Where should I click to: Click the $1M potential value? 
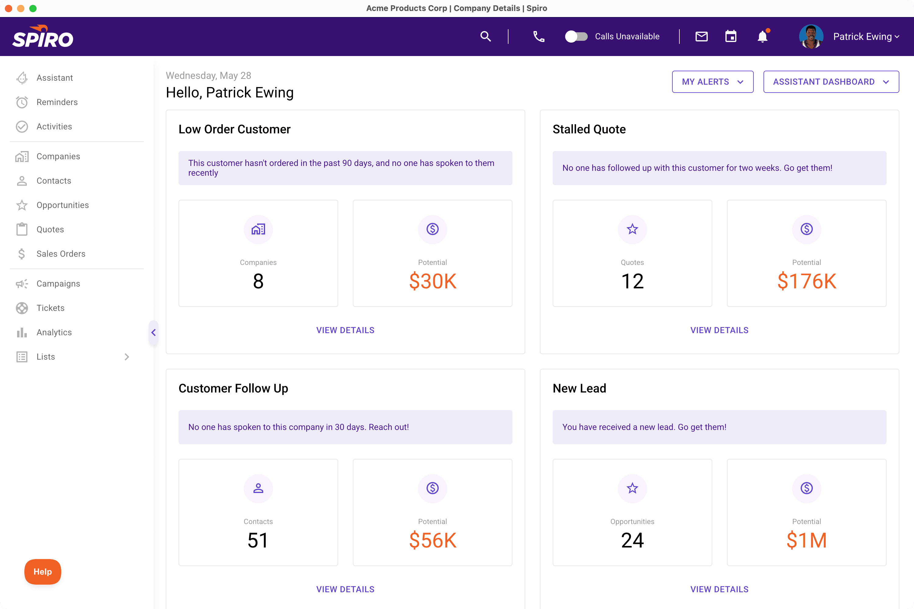[807, 540]
